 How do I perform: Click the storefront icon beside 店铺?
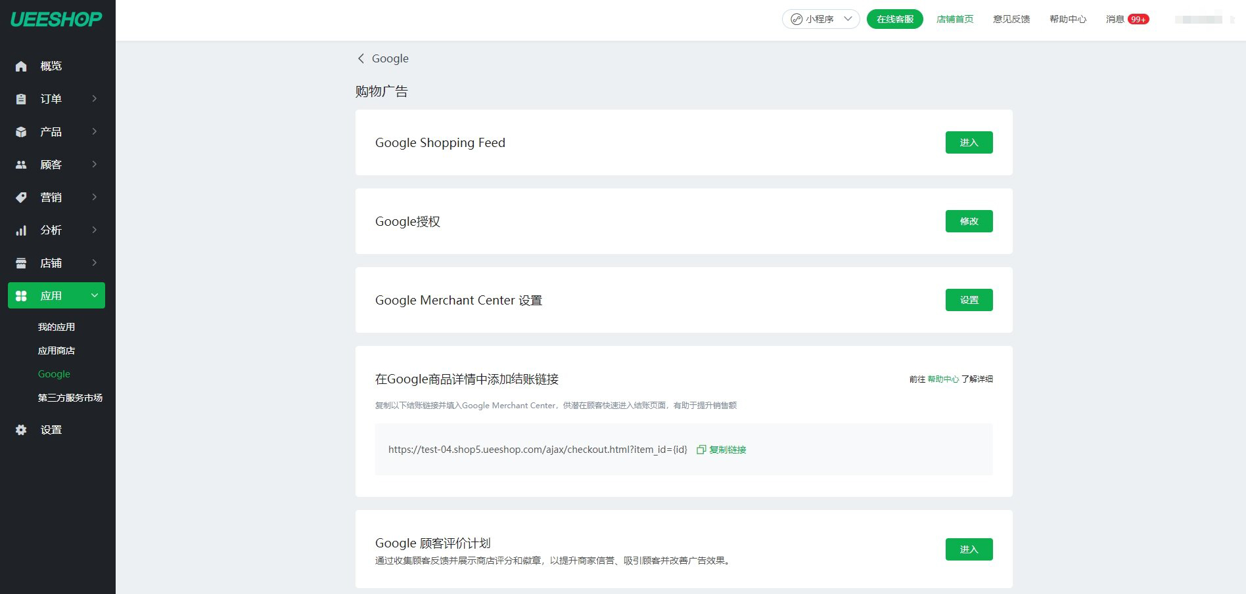[x=21, y=263]
